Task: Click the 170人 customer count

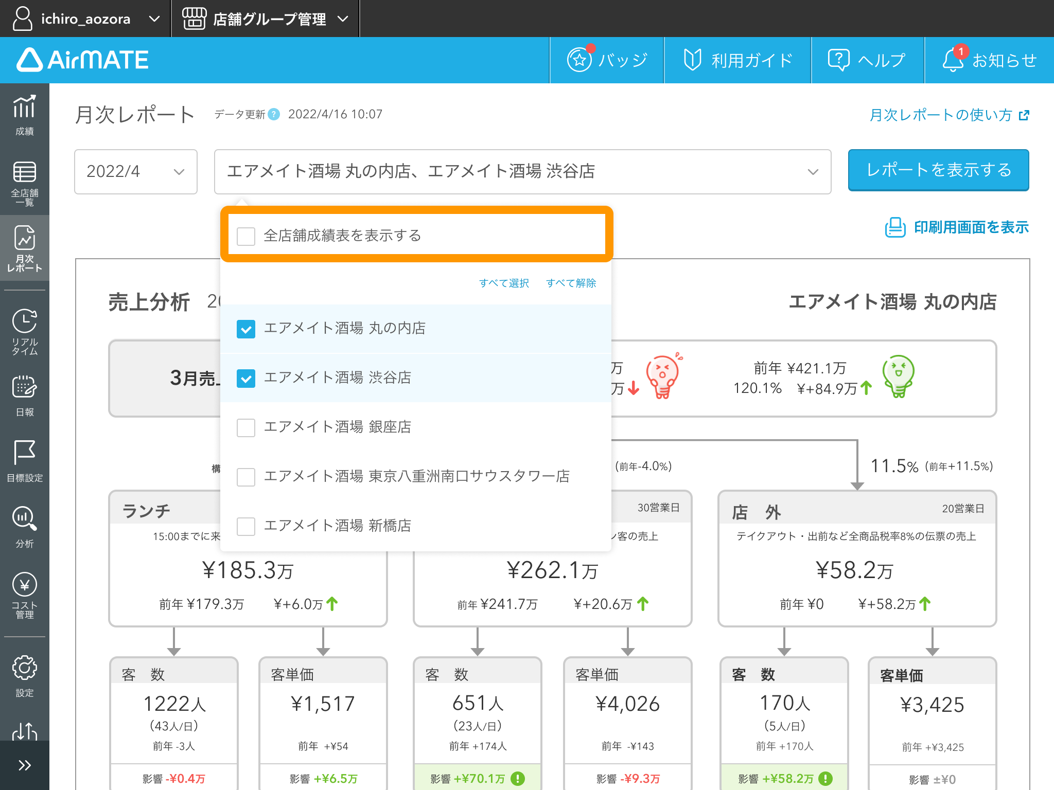Action: 785,703
